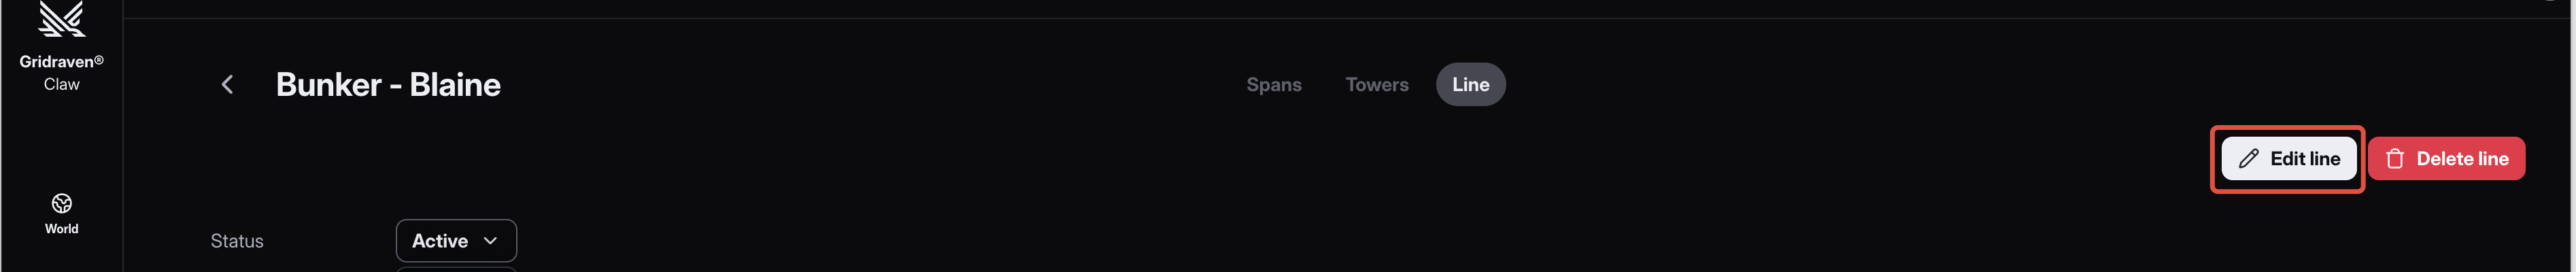Click the chevron arrow beside Active

tap(490, 241)
